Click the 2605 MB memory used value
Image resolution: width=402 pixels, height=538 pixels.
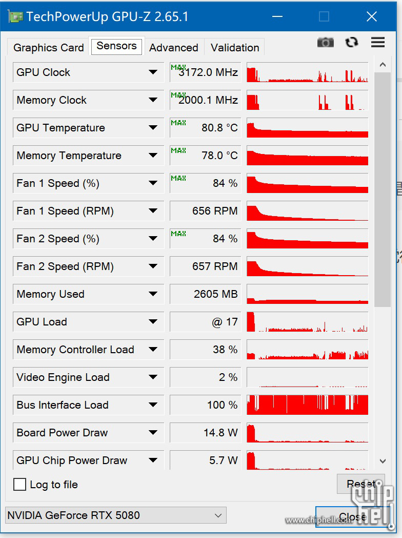(206, 294)
